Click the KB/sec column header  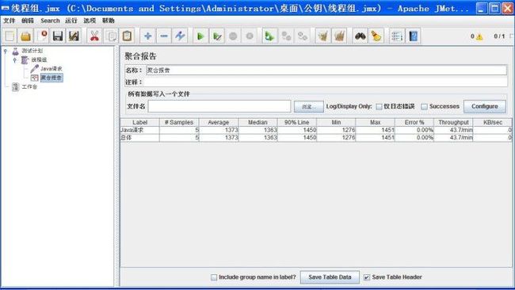[x=493, y=122]
